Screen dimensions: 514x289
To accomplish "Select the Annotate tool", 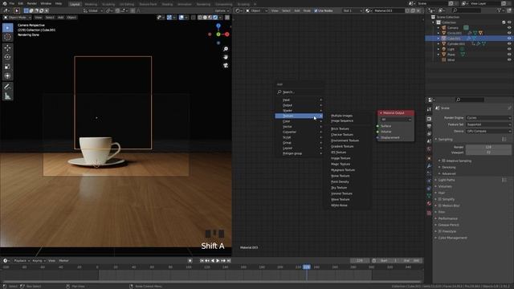I will [7, 87].
